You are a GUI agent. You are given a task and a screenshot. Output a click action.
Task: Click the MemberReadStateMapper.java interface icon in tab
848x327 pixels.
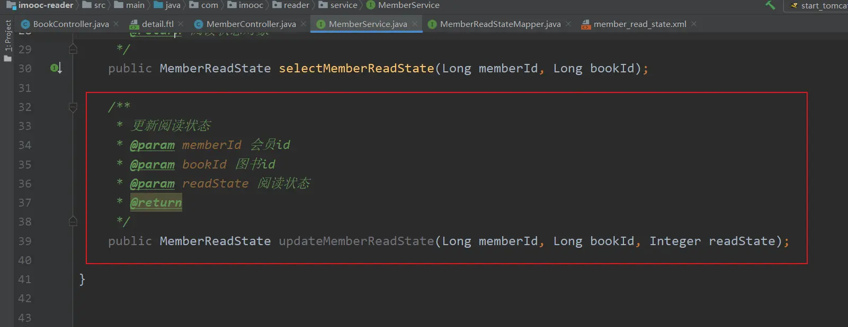[x=432, y=24]
